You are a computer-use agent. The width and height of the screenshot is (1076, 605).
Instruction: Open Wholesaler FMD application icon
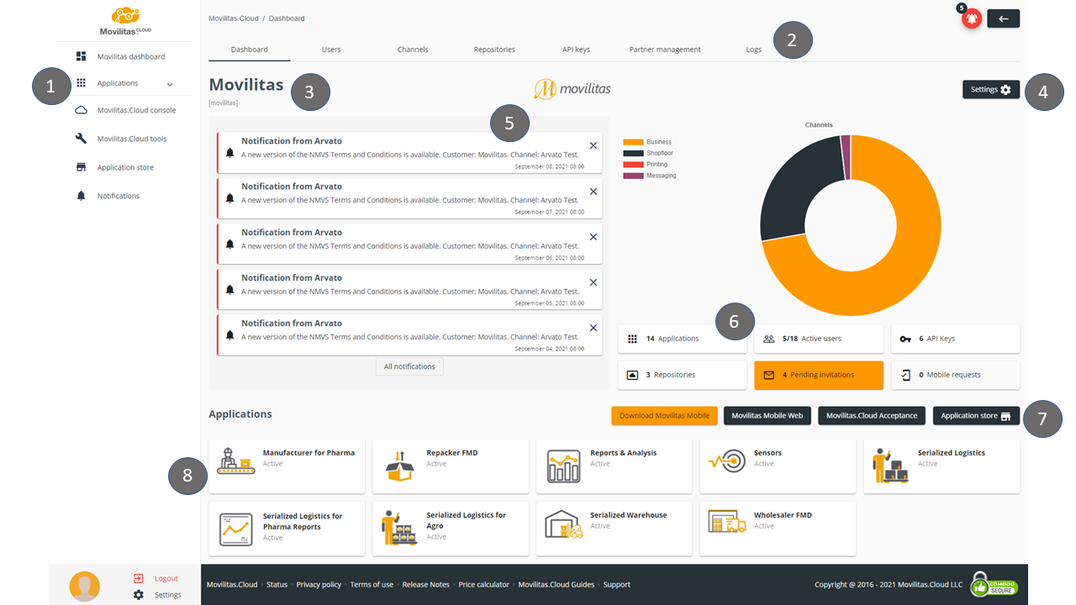click(x=727, y=521)
